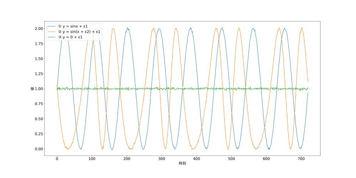Select legend entry ② y = sin(x + ε2) + ε1
This screenshot has height=178, width=356.
82,32
